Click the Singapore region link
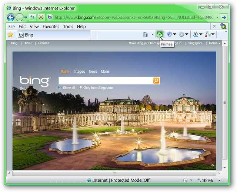This screenshot has width=237, height=192. (195, 43)
